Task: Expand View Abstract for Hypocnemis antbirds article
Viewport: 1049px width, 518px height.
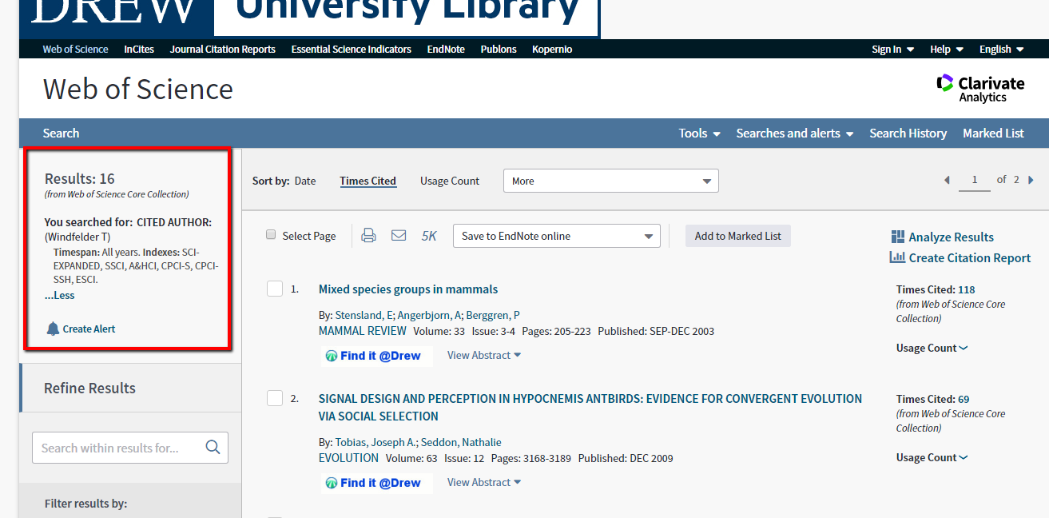Action: pos(484,482)
